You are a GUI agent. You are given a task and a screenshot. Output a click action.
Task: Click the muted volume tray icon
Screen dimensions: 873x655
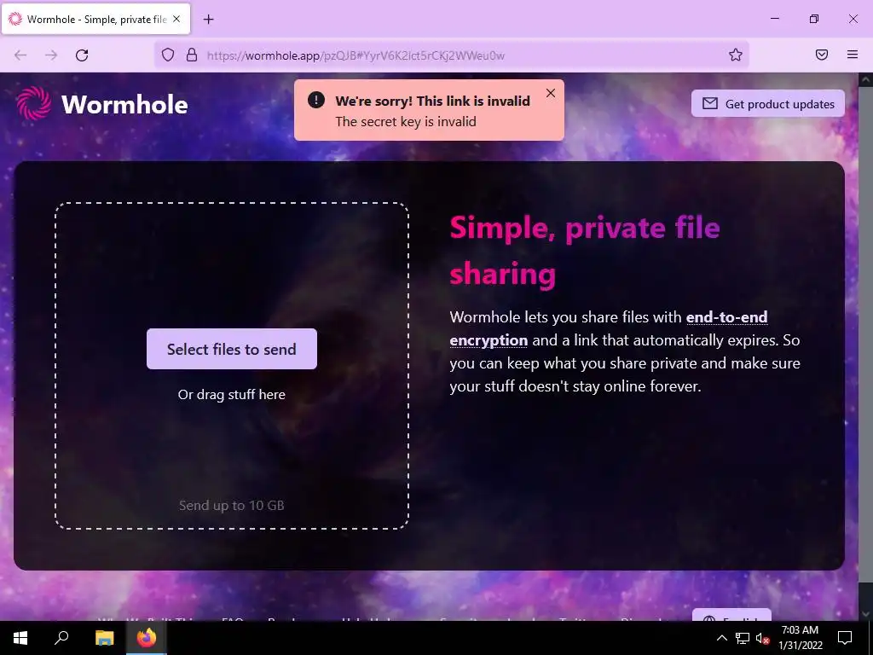coord(762,638)
